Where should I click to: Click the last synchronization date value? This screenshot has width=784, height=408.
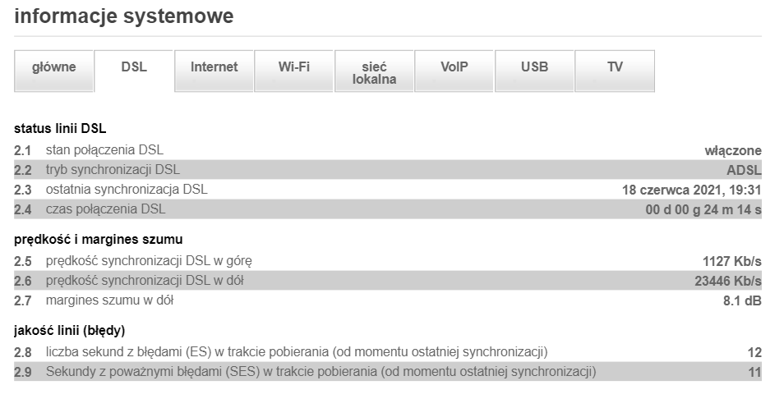(x=692, y=190)
